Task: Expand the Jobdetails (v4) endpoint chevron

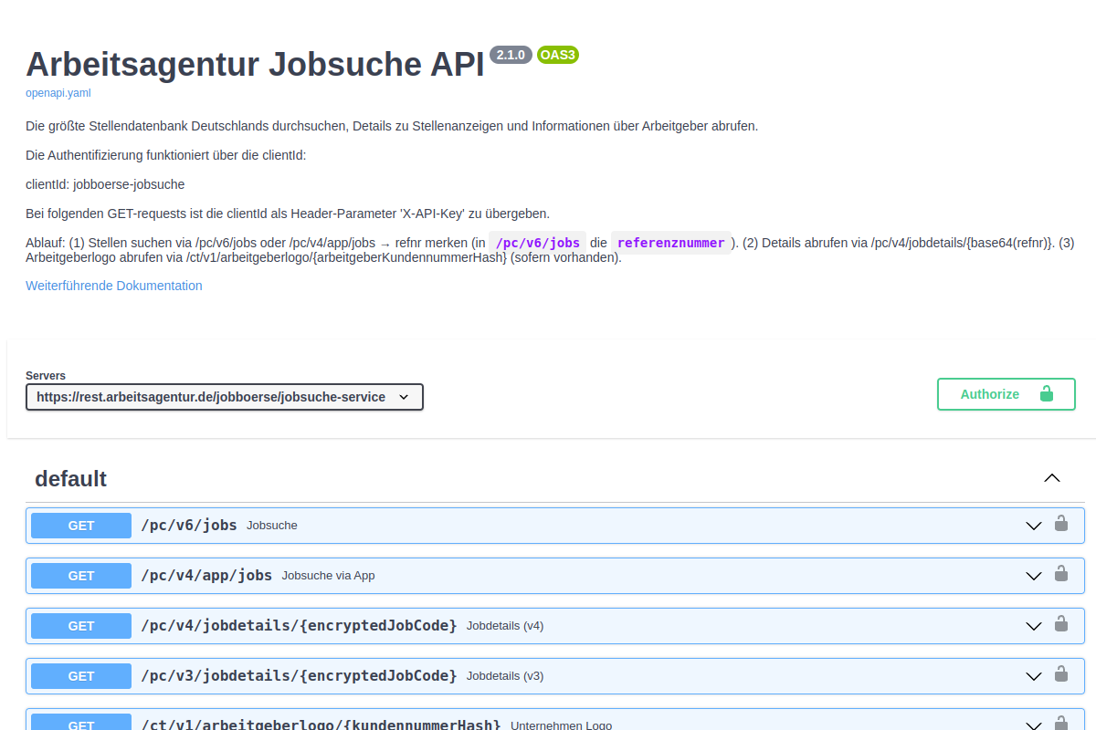Action: (1034, 626)
